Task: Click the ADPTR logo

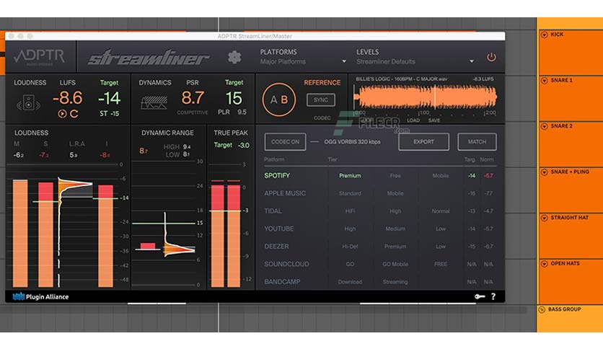Action: 40,57
